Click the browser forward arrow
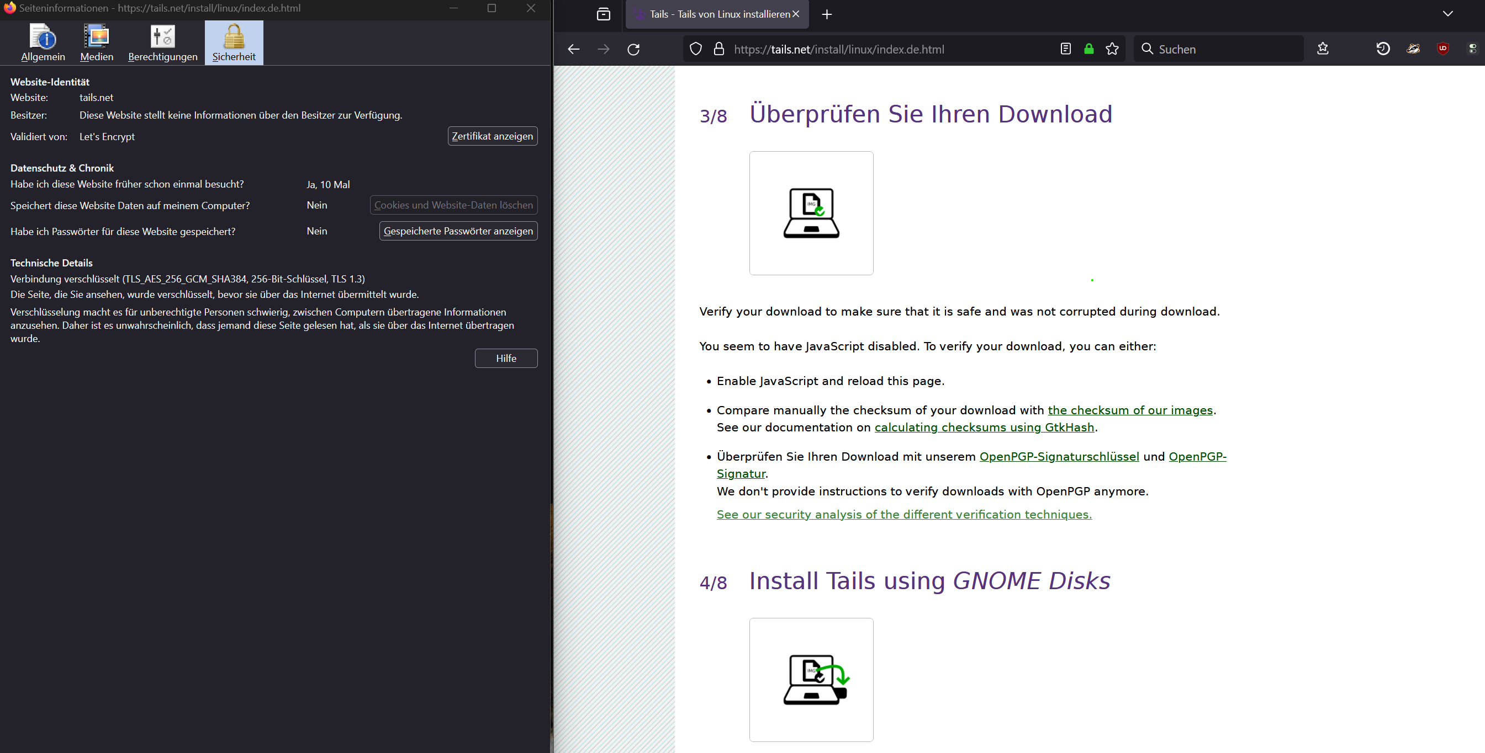Image resolution: width=1485 pixels, height=753 pixels. [603, 49]
